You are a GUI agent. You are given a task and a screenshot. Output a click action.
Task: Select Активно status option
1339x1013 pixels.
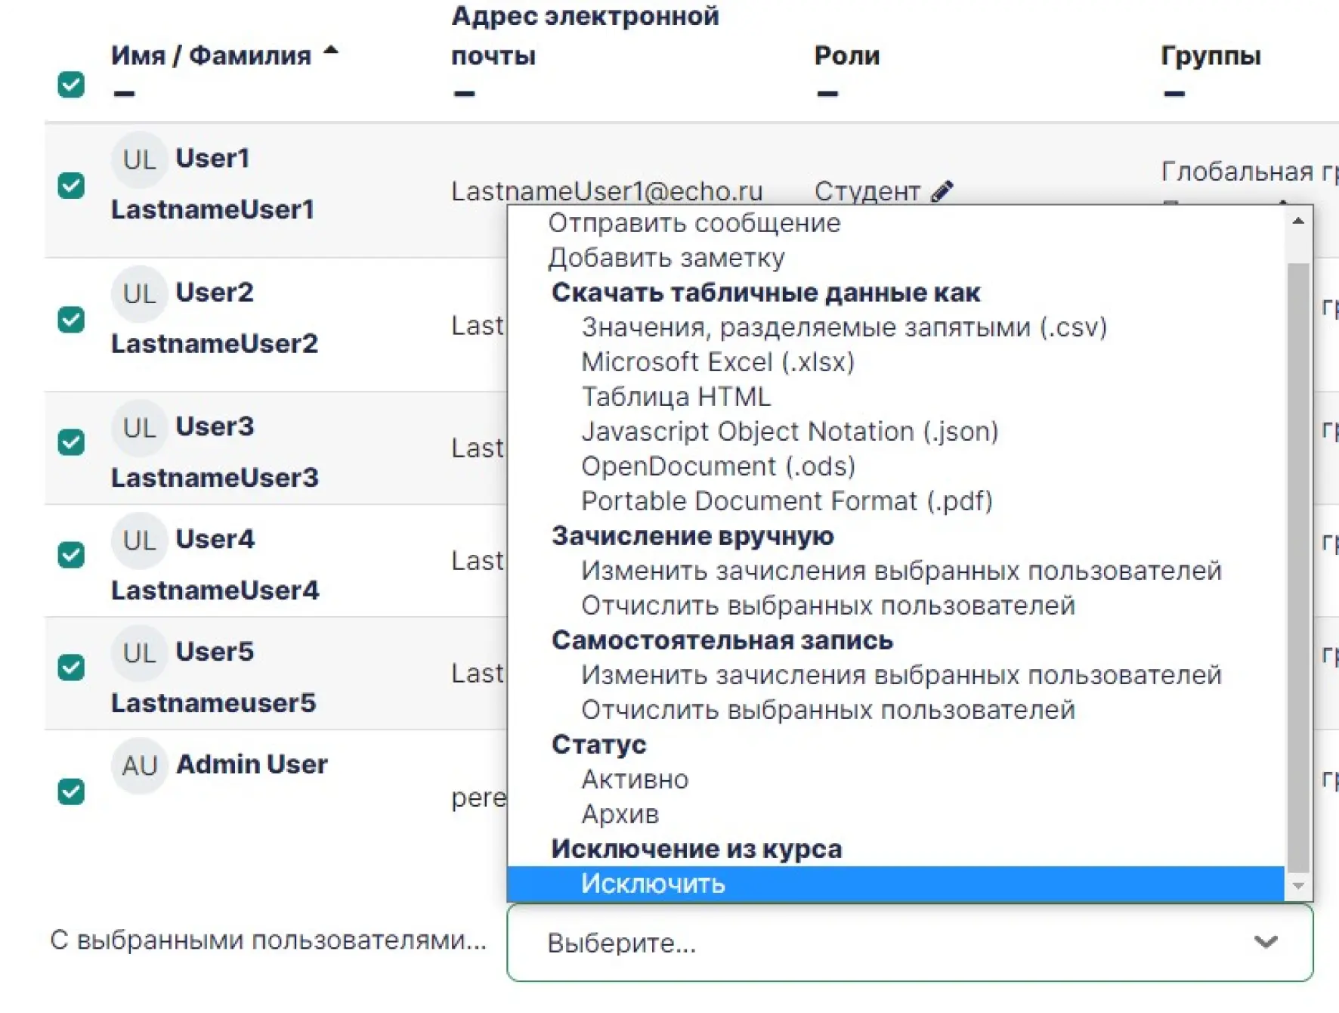895,779
